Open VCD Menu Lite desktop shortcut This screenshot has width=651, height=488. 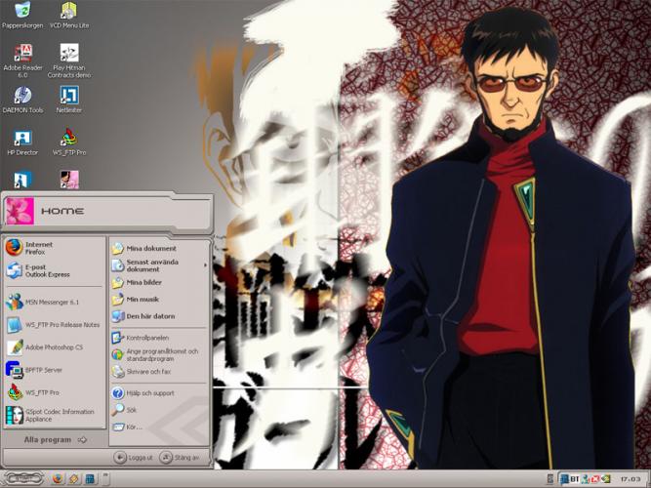[x=69, y=15]
